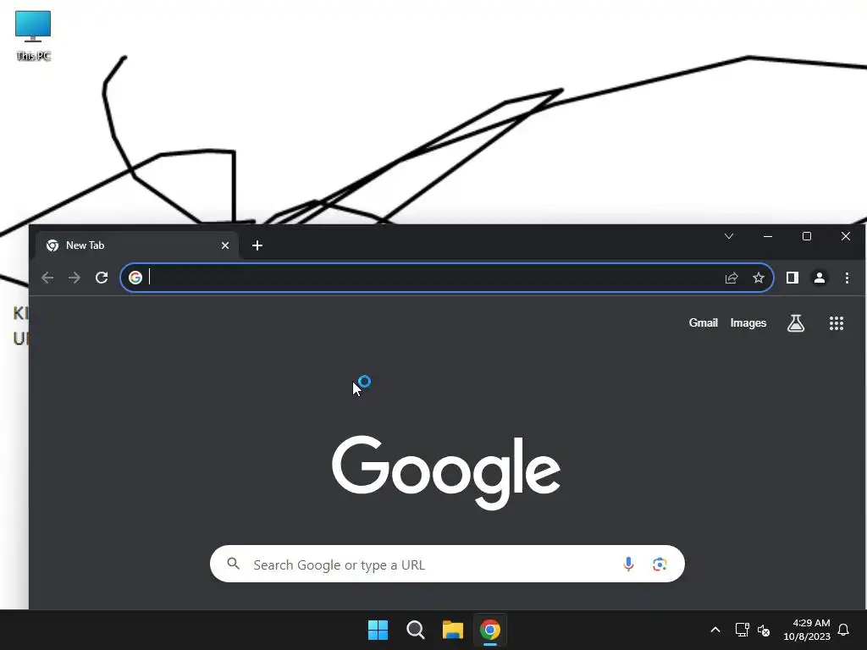Open the Images link
Viewport: 867px width, 650px height.
click(748, 322)
